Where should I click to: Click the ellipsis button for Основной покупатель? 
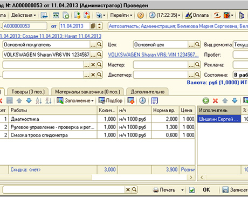click(x=93, y=45)
